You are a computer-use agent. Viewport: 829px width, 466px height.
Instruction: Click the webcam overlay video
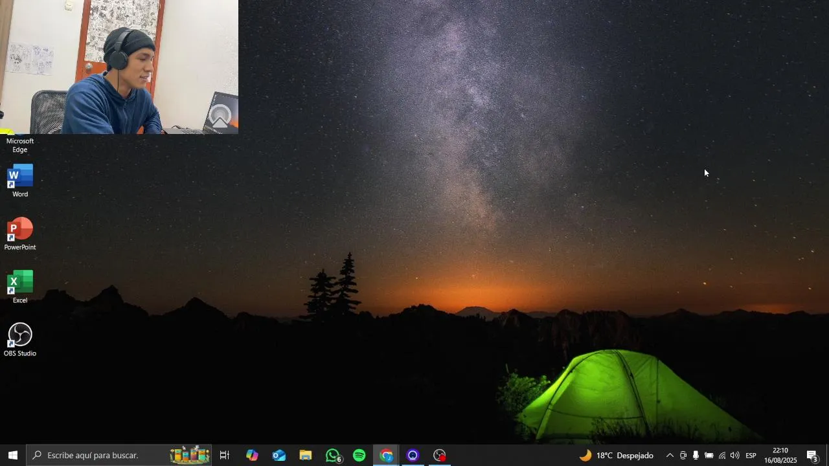(x=119, y=67)
